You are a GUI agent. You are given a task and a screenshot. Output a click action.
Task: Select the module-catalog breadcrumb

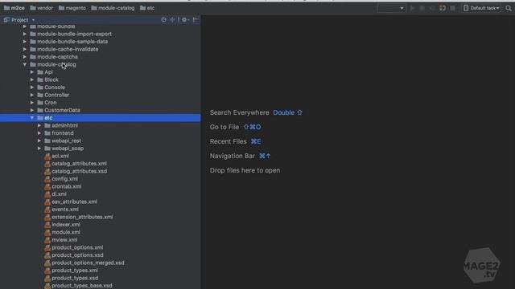coord(113,8)
